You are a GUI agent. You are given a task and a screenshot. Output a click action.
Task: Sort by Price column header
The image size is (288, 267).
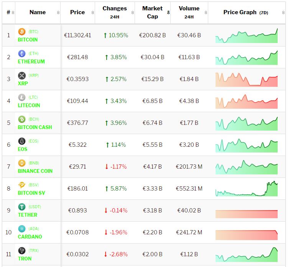pos(77,12)
